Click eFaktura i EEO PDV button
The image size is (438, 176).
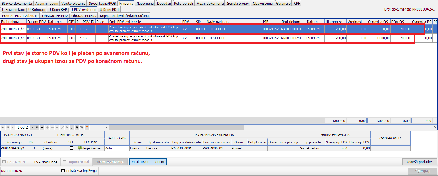pyautogui.click(x=148, y=162)
